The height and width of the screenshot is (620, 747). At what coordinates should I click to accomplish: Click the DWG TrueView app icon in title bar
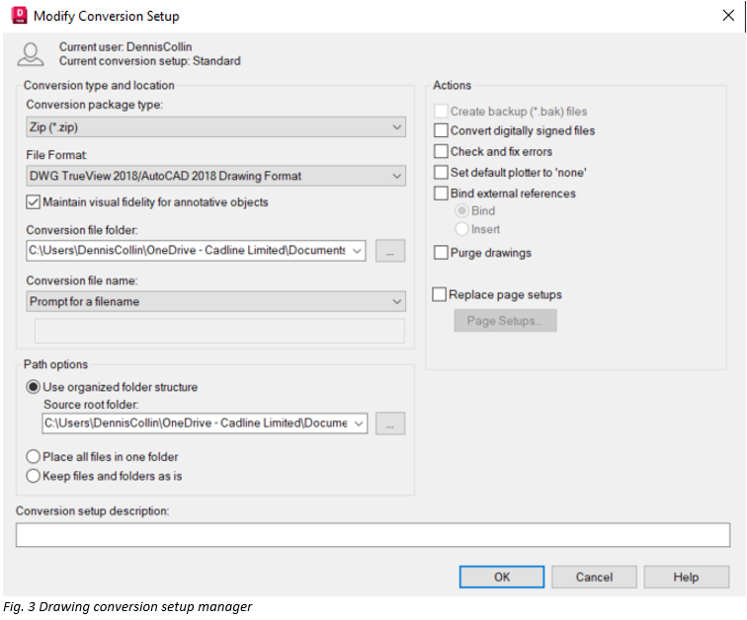tap(19, 15)
